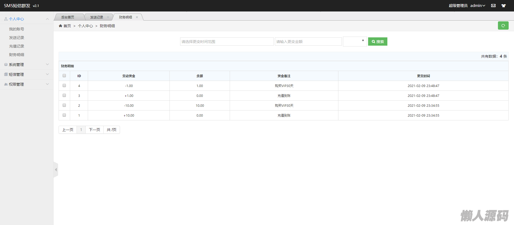Click the 请选择更变时间范围 date range field
Screen dimensions: 514x225
(x=227, y=42)
